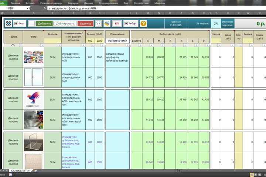Viewport: 266px width, 177px height.
Task: Open the Нац-ка column filter dropdown
Action: [219, 45]
